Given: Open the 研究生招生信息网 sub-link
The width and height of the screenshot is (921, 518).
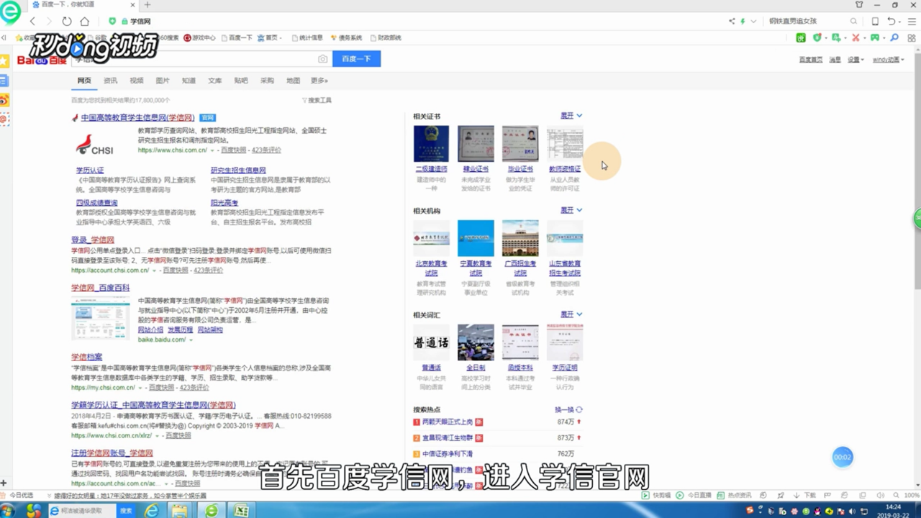Looking at the screenshot, I should point(238,171).
